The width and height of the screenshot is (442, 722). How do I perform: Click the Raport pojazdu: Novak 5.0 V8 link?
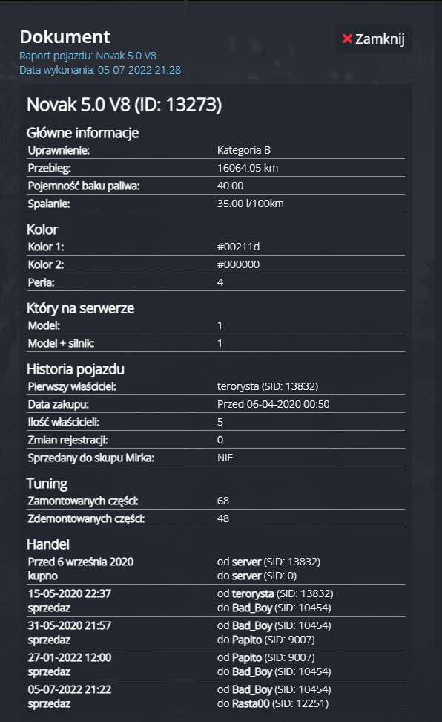[x=88, y=56]
